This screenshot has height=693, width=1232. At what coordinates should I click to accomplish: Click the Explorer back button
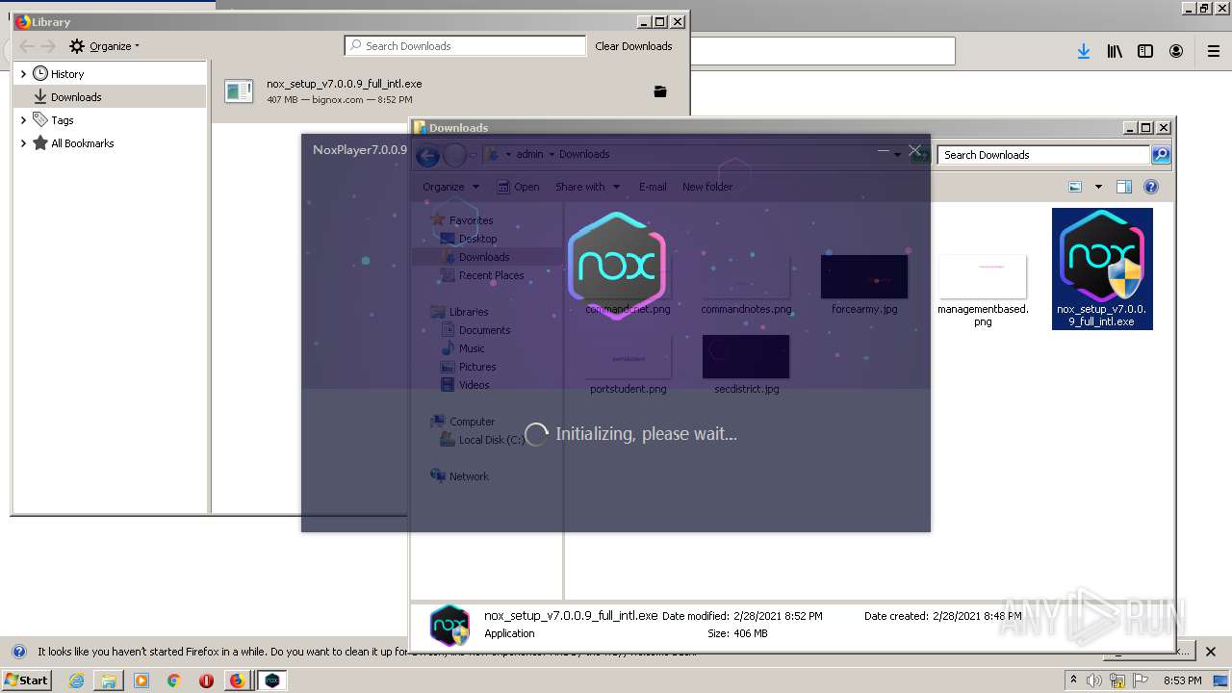[428, 155]
